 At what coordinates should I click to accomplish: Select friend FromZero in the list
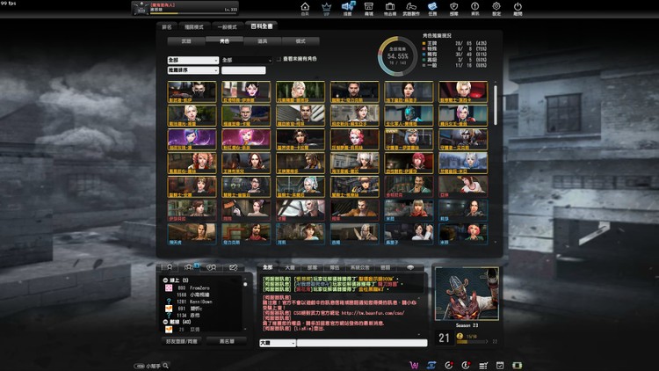(x=200, y=288)
